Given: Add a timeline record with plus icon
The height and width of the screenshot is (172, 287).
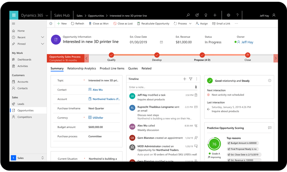Looking at the screenshot, I should click(185, 79).
